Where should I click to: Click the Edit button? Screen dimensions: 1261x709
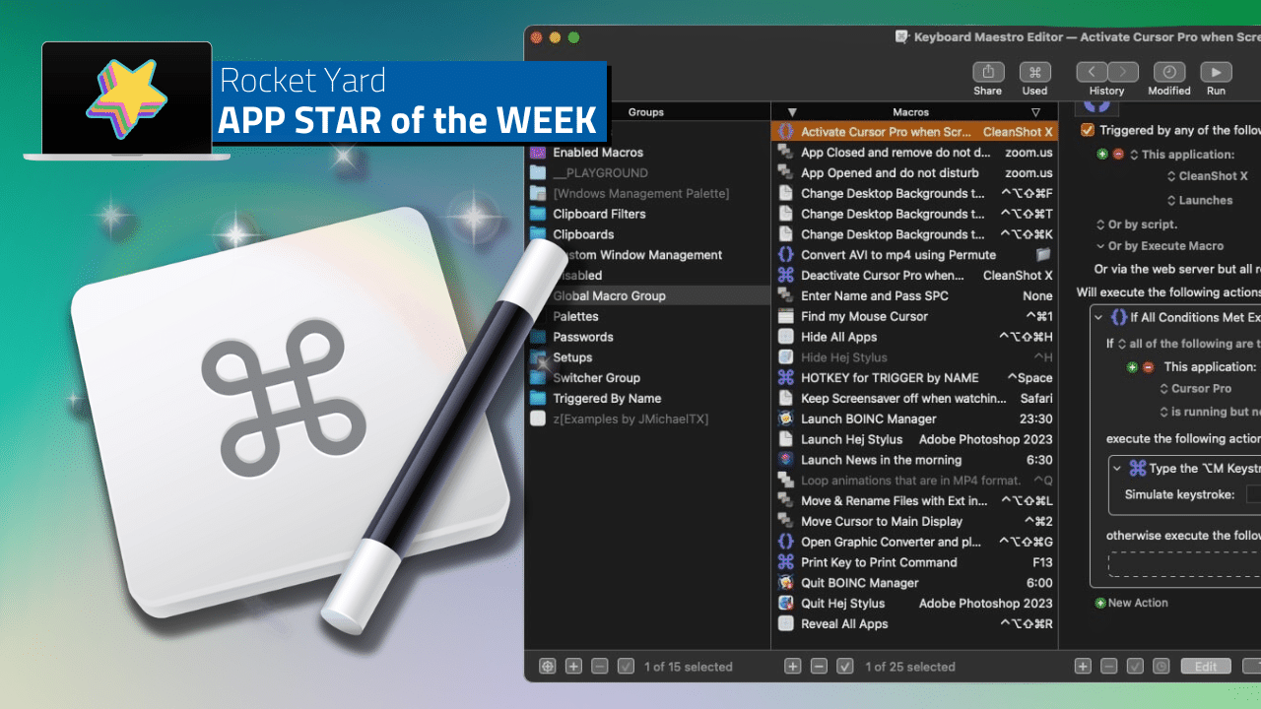(1206, 667)
